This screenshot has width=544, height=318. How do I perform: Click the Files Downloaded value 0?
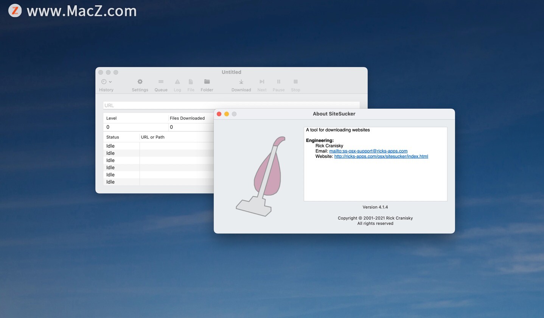click(171, 127)
